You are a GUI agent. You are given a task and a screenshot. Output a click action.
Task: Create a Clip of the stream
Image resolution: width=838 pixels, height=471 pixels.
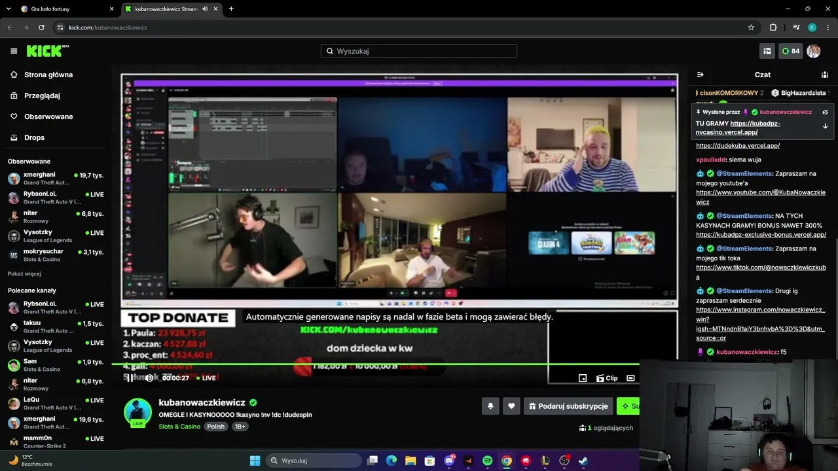[607, 378]
